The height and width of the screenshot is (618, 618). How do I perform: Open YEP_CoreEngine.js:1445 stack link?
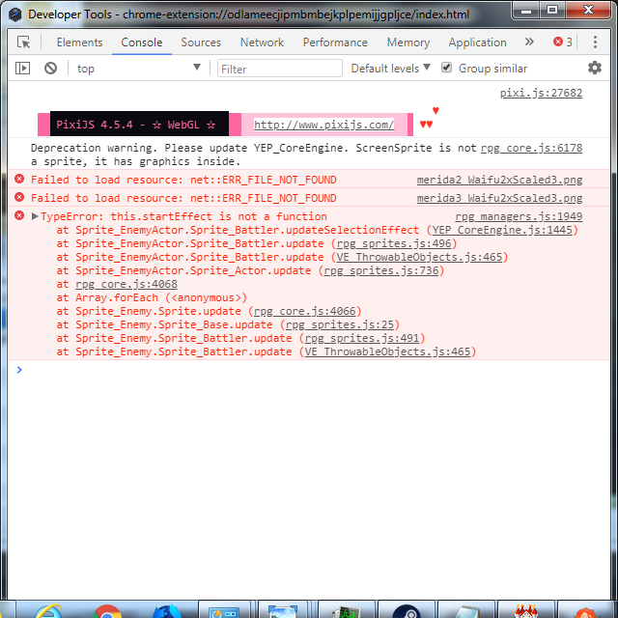(x=502, y=230)
